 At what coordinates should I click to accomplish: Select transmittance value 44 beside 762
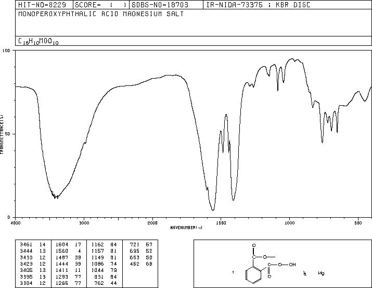pos(113,283)
